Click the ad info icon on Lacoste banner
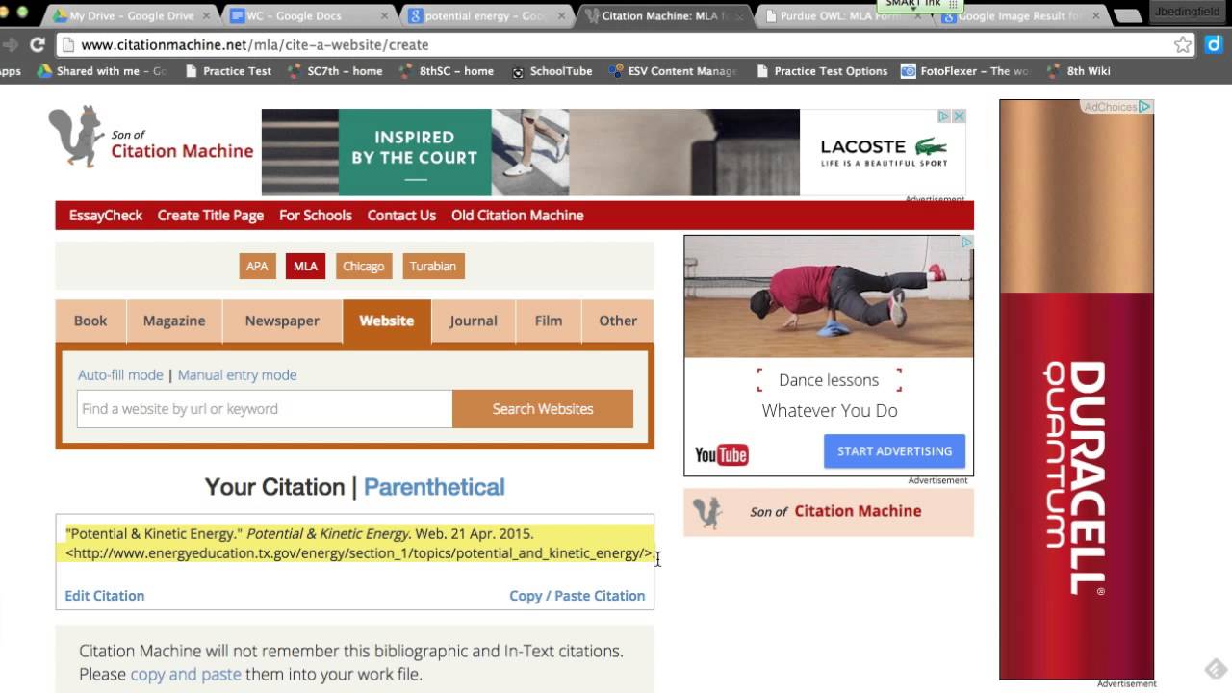 [945, 116]
